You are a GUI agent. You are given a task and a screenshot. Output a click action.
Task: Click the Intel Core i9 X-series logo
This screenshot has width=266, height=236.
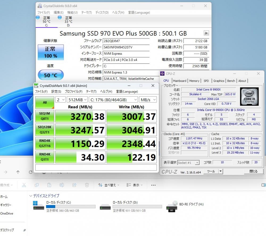[x=249, y=97]
